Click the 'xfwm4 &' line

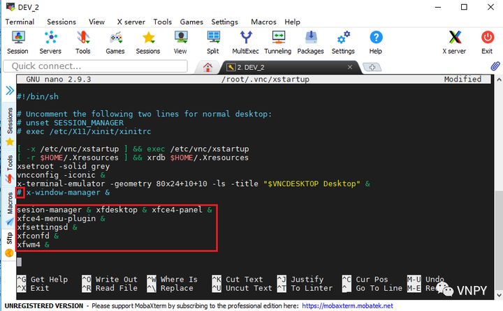click(34, 245)
